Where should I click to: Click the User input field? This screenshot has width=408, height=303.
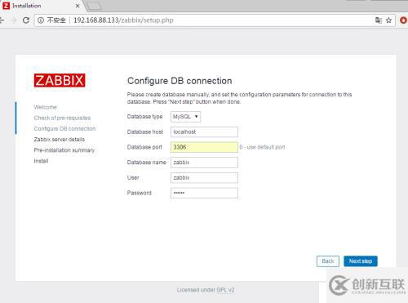204,178
